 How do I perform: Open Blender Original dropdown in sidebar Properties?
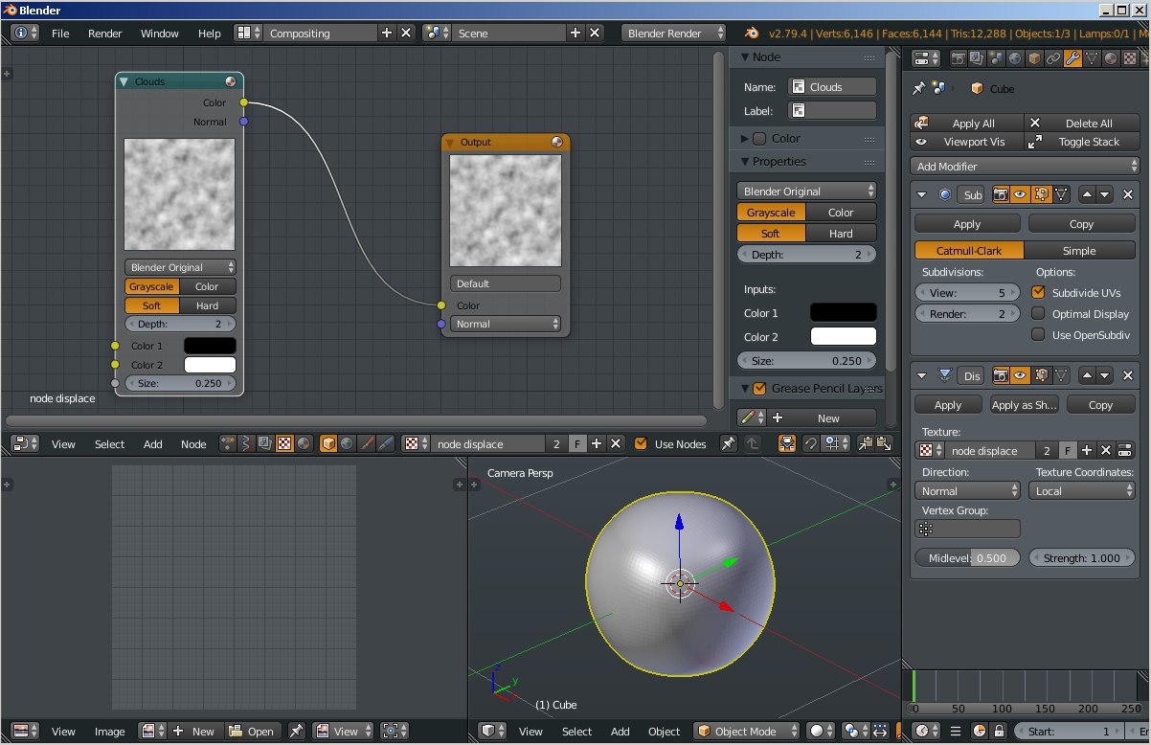[x=806, y=191]
